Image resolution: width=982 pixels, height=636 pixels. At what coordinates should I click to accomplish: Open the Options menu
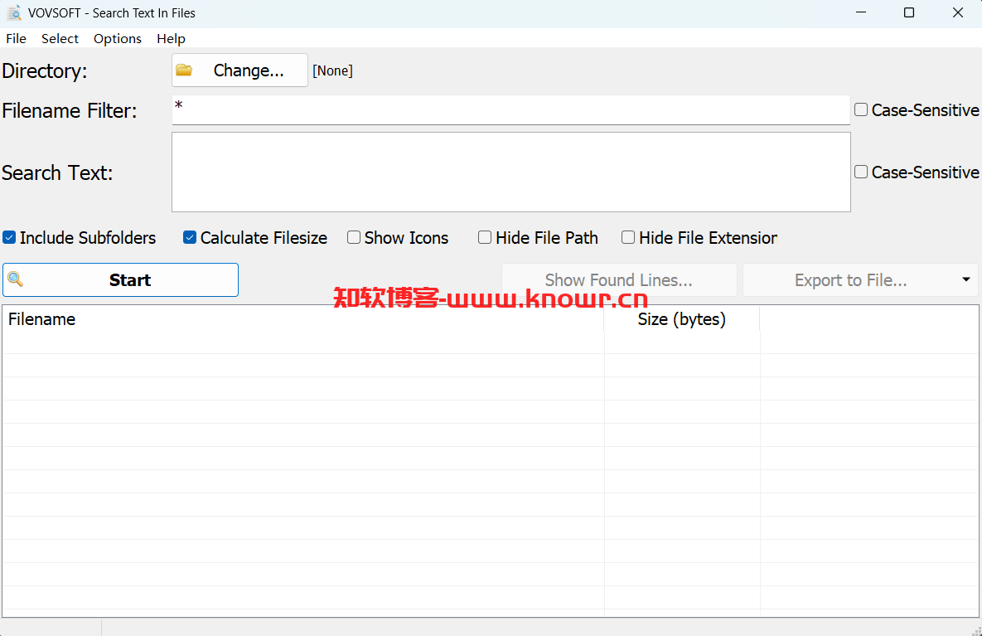(118, 38)
